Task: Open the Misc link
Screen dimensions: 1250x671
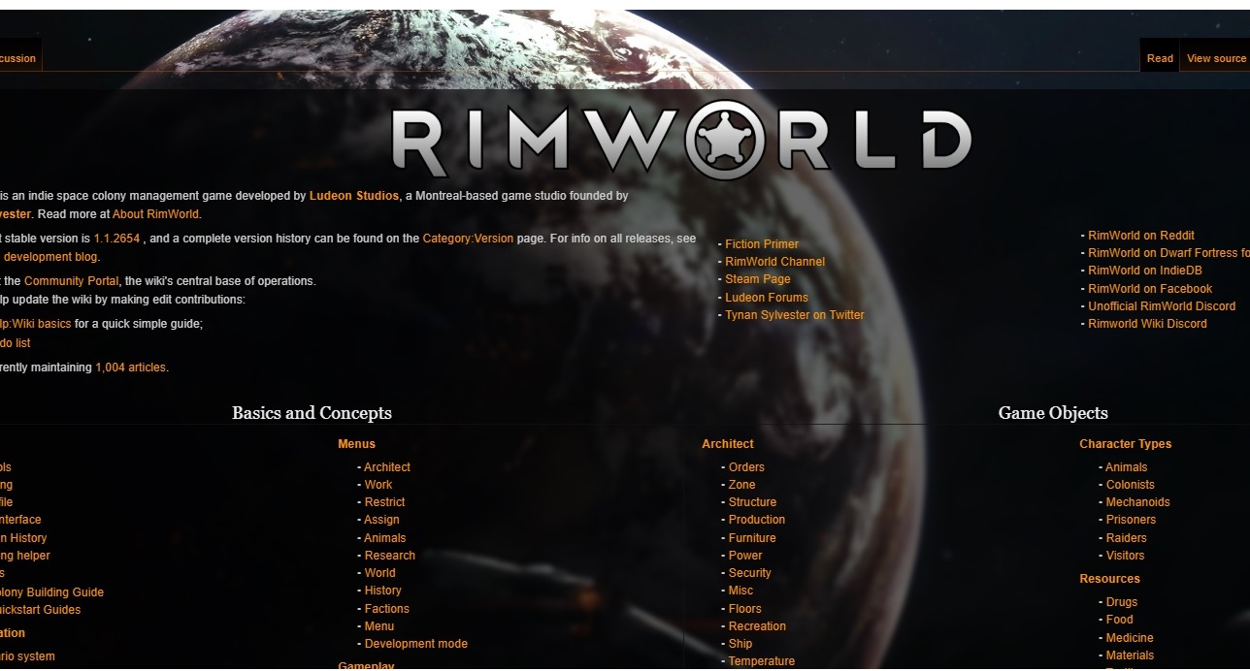Action: (x=740, y=591)
